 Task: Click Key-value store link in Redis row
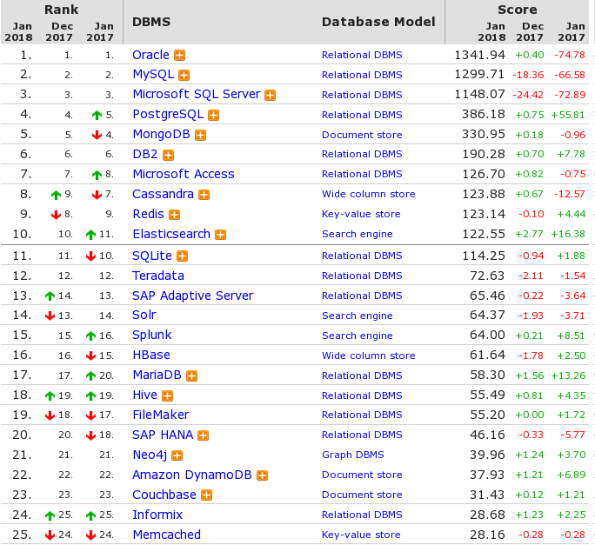(361, 214)
